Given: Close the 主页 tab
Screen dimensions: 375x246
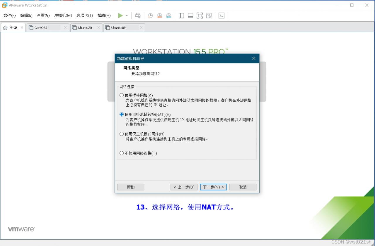Looking at the screenshot, I should coord(22,27).
